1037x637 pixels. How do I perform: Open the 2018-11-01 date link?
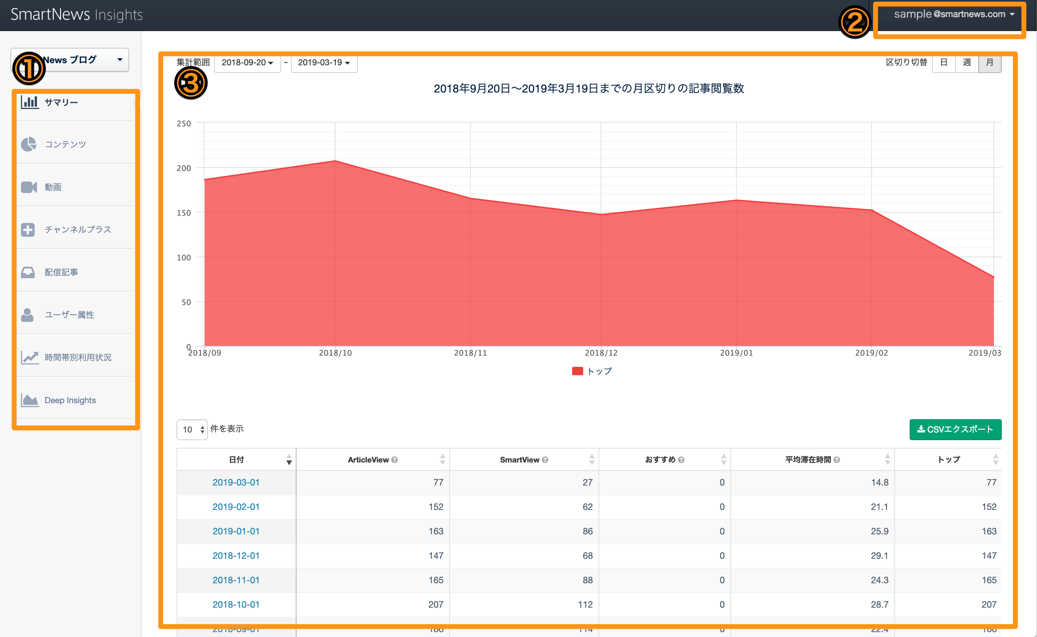click(236, 580)
